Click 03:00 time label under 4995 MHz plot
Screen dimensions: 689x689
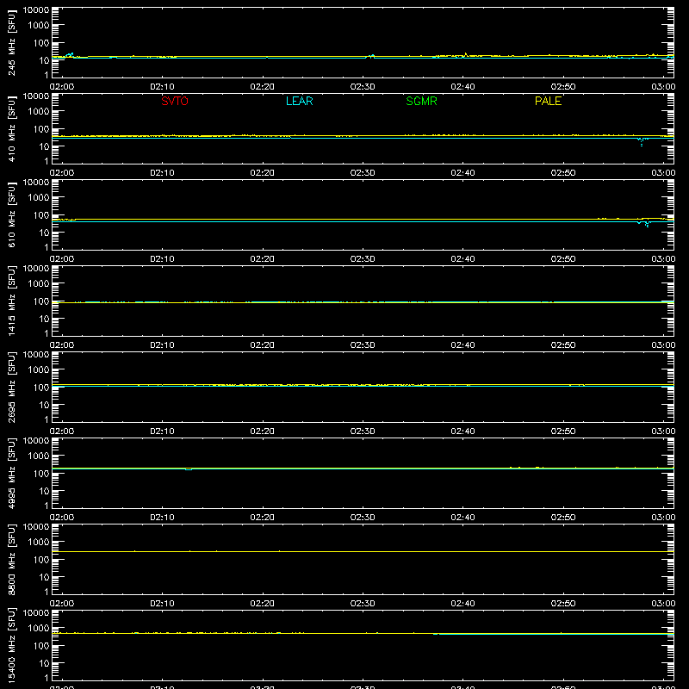tap(663, 518)
